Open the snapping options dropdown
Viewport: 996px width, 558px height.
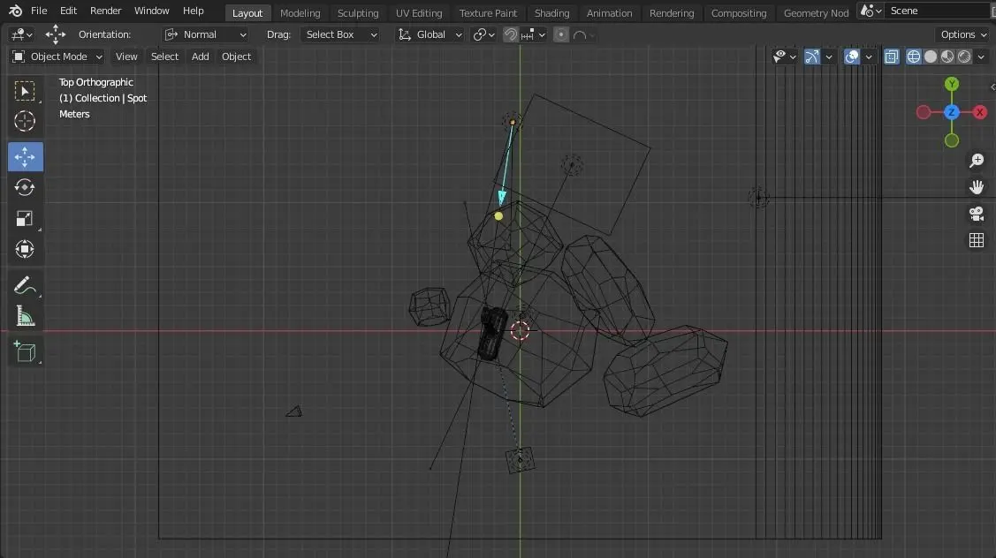(534, 34)
